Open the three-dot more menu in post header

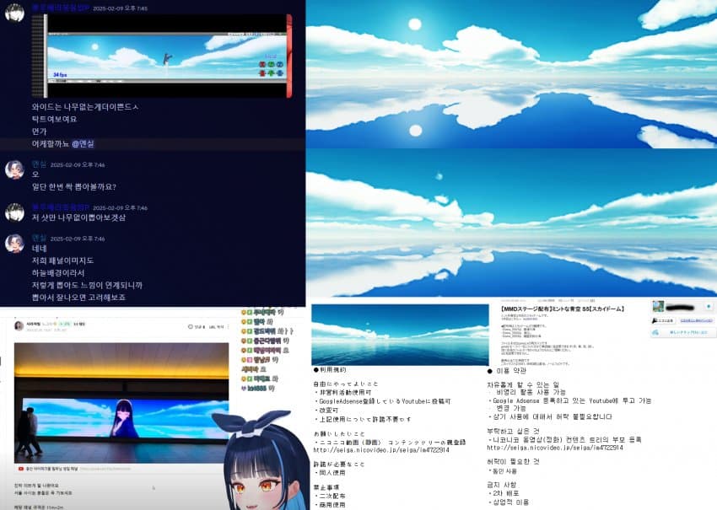229,327
